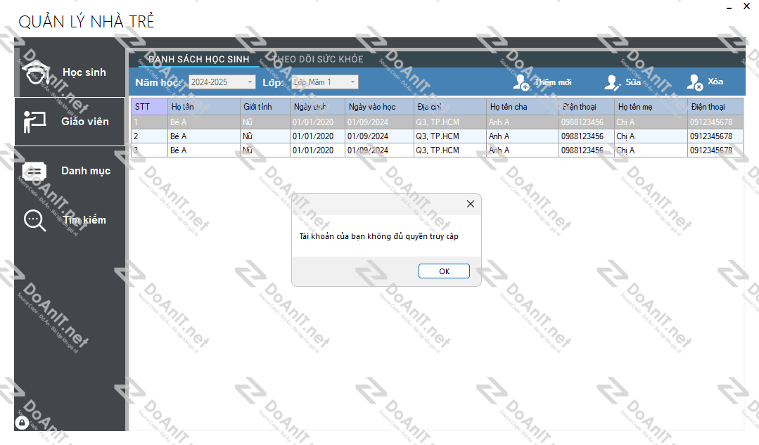Click the Giáo viên teacher icon

tap(35, 122)
